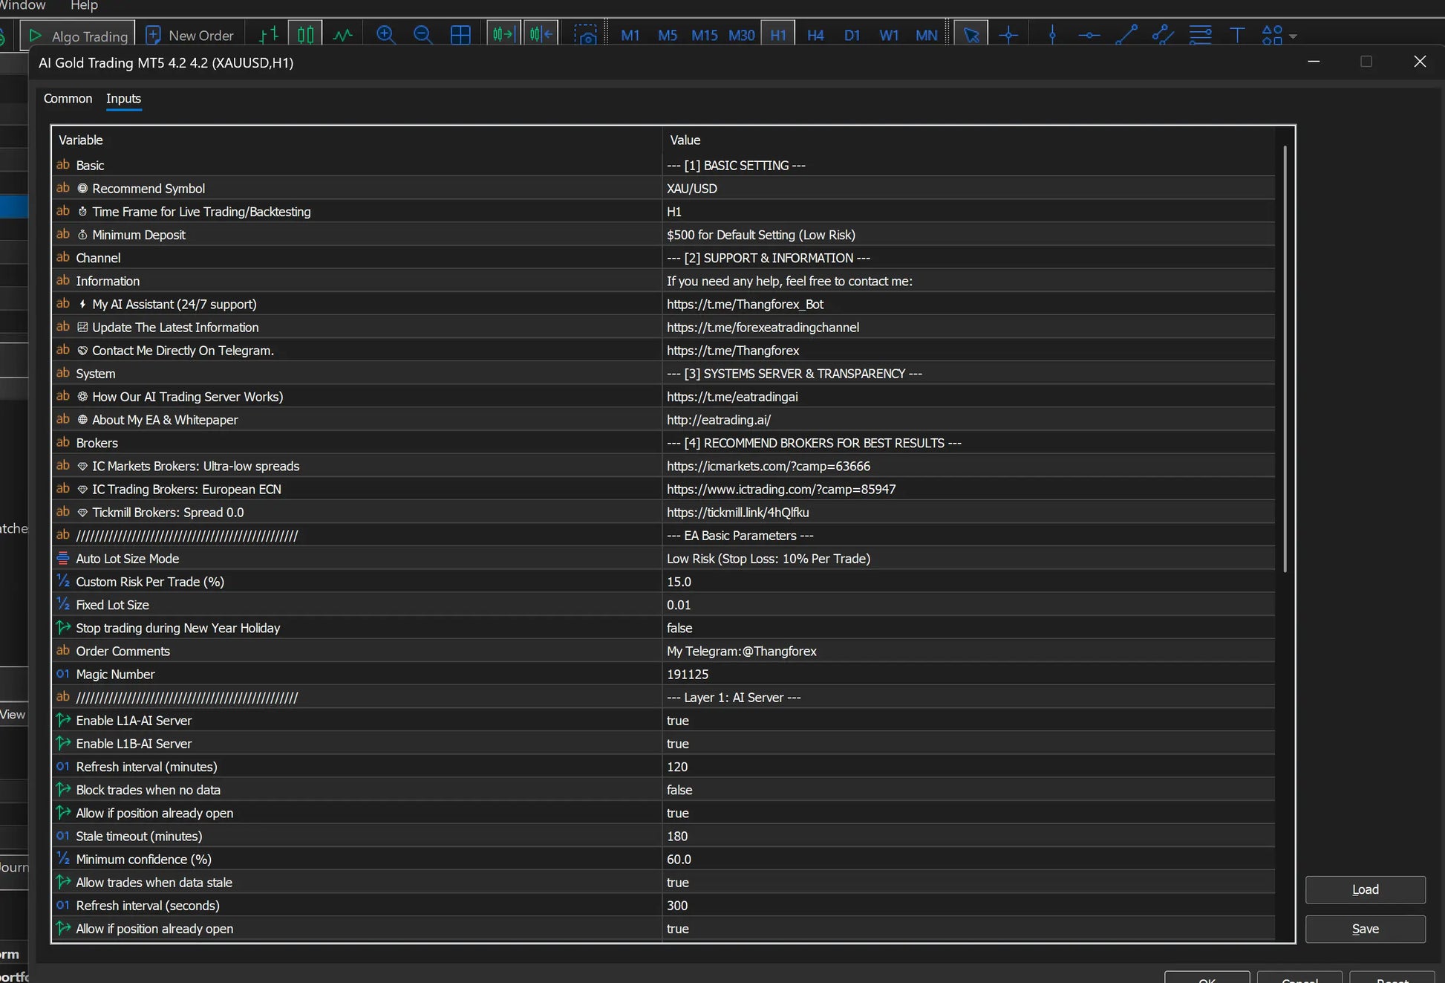Image resolution: width=1445 pixels, height=983 pixels.
Task: Click the Auto Lot Size Mode row icon
Action: (63, 558)
